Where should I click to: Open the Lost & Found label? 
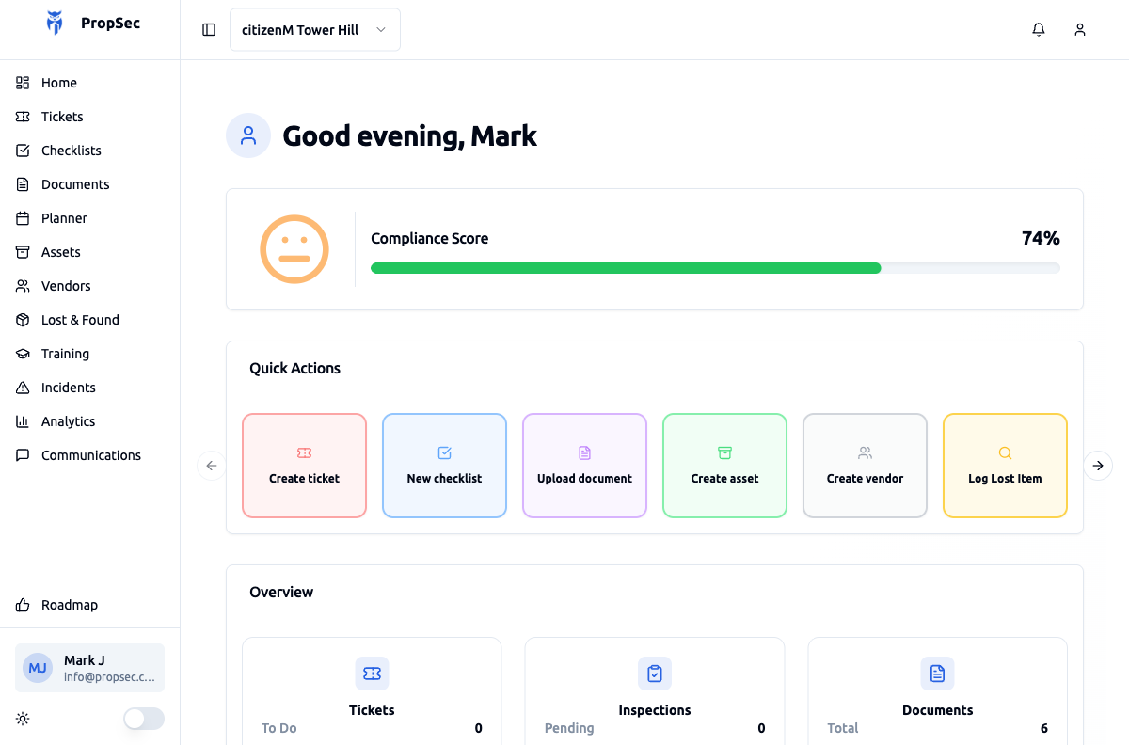pyautogui.click(x=80, y=320)
